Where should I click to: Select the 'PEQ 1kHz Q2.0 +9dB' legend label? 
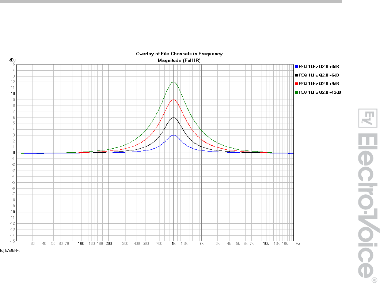pos(319,84)
